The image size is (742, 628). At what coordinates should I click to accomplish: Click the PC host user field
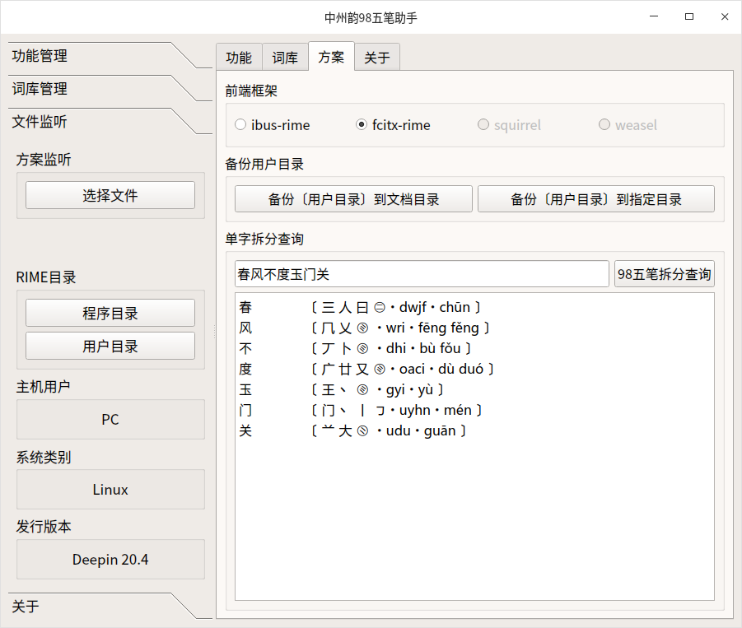(110, 420)
